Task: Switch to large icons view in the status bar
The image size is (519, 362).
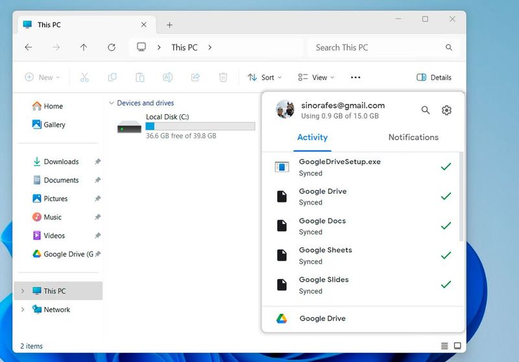Action: click(x=457, y=346)
